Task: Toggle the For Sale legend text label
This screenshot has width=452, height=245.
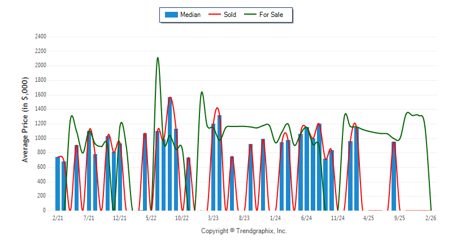Action: point(271,15)
